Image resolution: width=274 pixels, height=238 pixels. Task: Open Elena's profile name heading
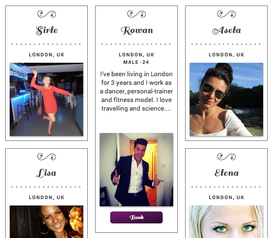tap(227, 173)
